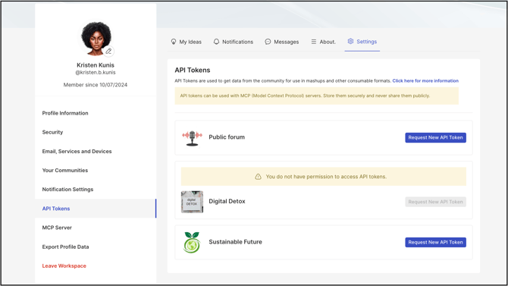Screen dimensions: 508x286
Task: Click the Member since 10/07/2024 text
Action: pos(96,85)
